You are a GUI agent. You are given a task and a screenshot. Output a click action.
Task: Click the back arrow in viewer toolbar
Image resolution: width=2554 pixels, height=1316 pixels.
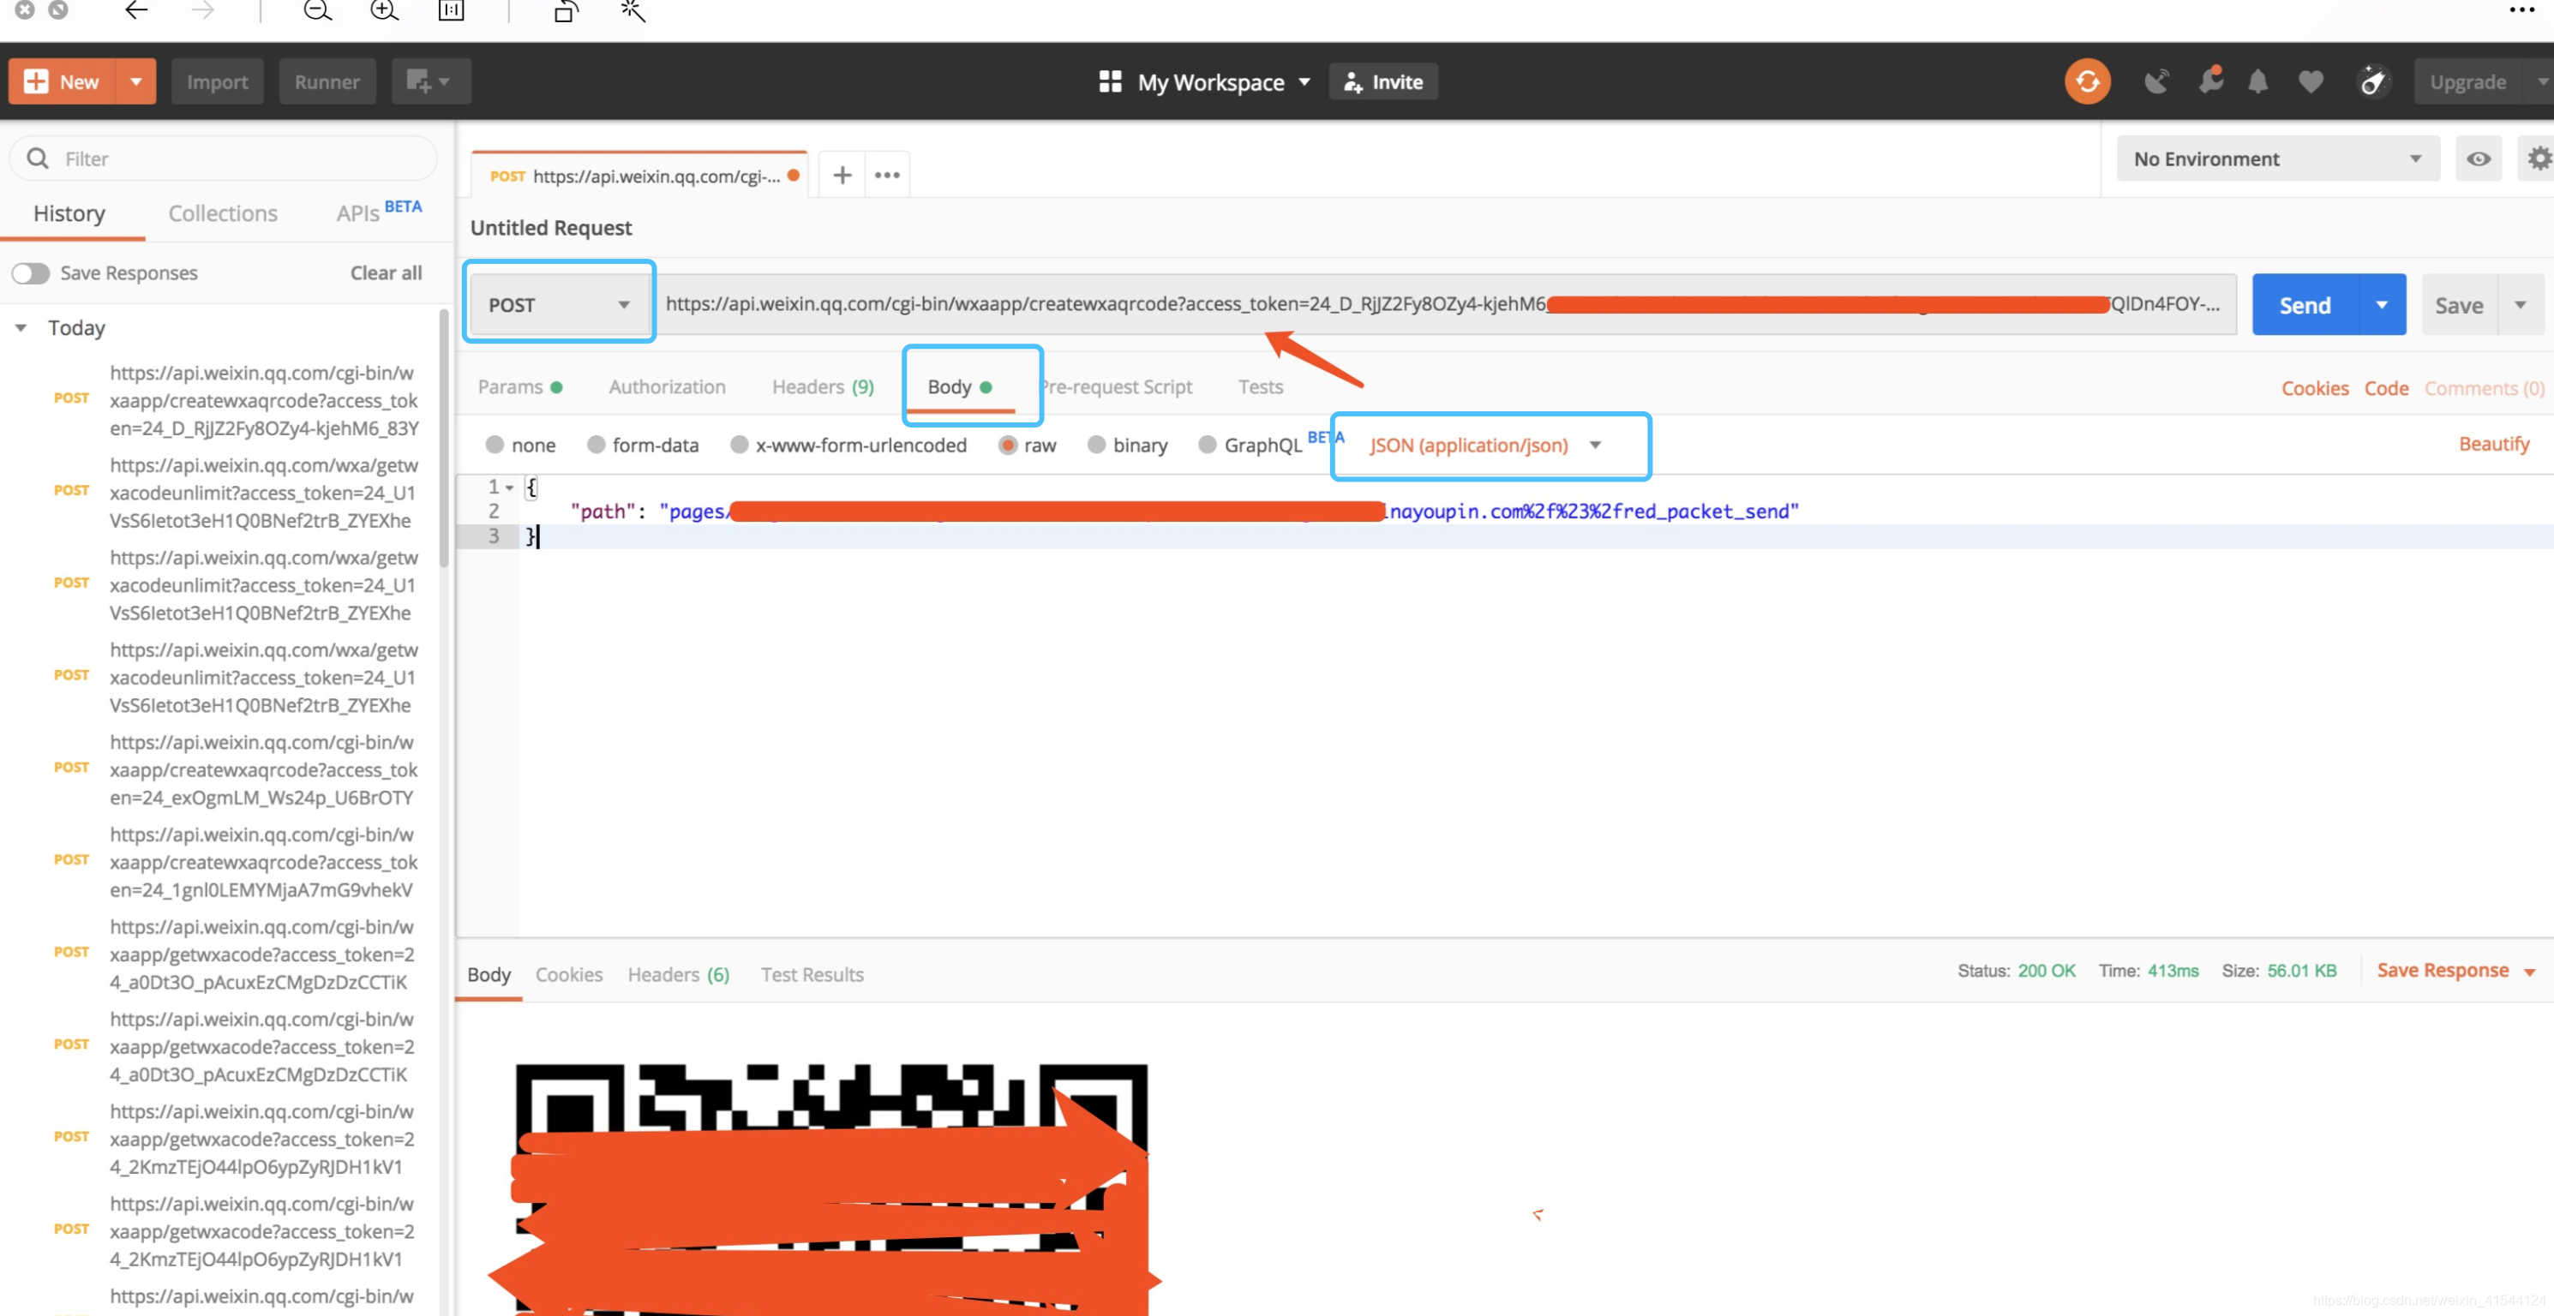point(135,11)
